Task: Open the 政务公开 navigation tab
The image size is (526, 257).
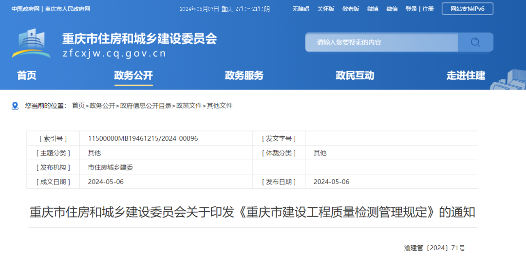Action: [133, 75]
